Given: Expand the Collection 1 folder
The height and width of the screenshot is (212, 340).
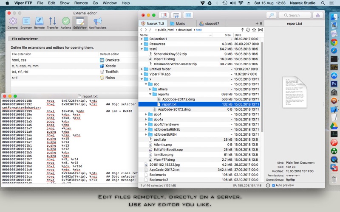Looking at the screenshot, I should pyautogui.click(x=142, y=39).
